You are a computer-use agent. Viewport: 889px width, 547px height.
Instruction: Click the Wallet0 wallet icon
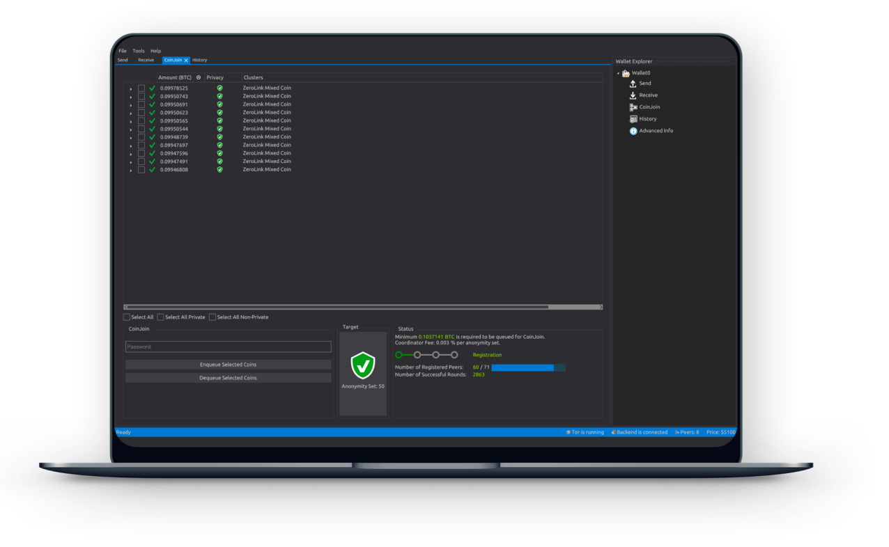pos(626,73)
